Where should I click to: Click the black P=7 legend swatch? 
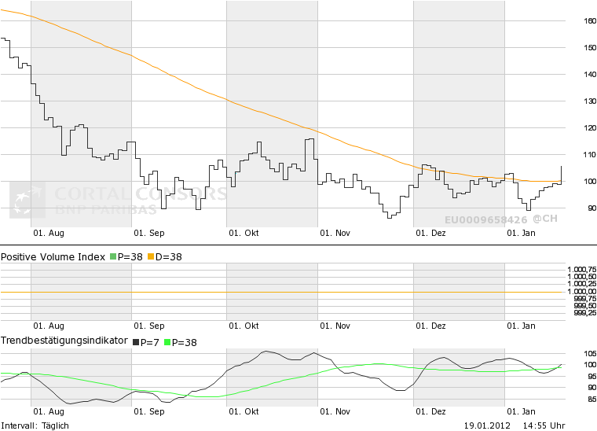134,342
